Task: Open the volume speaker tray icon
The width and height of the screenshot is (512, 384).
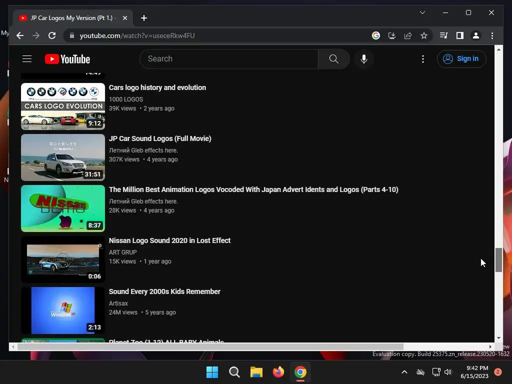Action: coord(448,372)
